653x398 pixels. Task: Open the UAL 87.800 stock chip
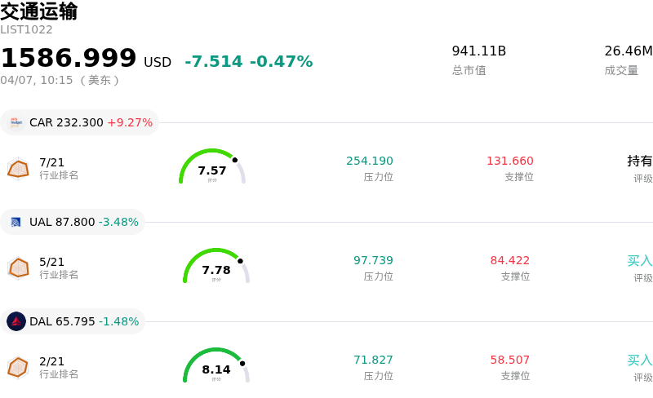click(x=73, y=222)
